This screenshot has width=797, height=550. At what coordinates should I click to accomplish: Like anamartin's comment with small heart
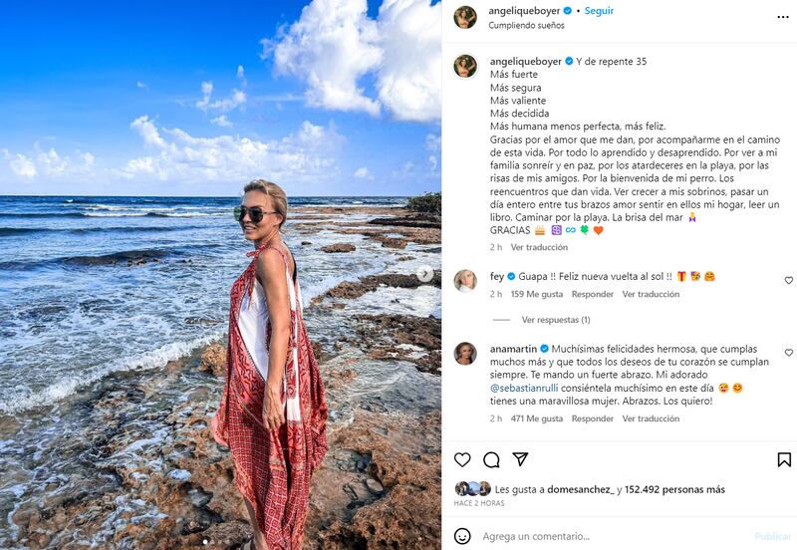click(x=789, y=353)
